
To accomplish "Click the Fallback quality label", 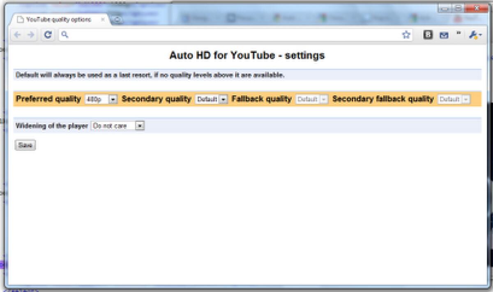I will 262,99.
